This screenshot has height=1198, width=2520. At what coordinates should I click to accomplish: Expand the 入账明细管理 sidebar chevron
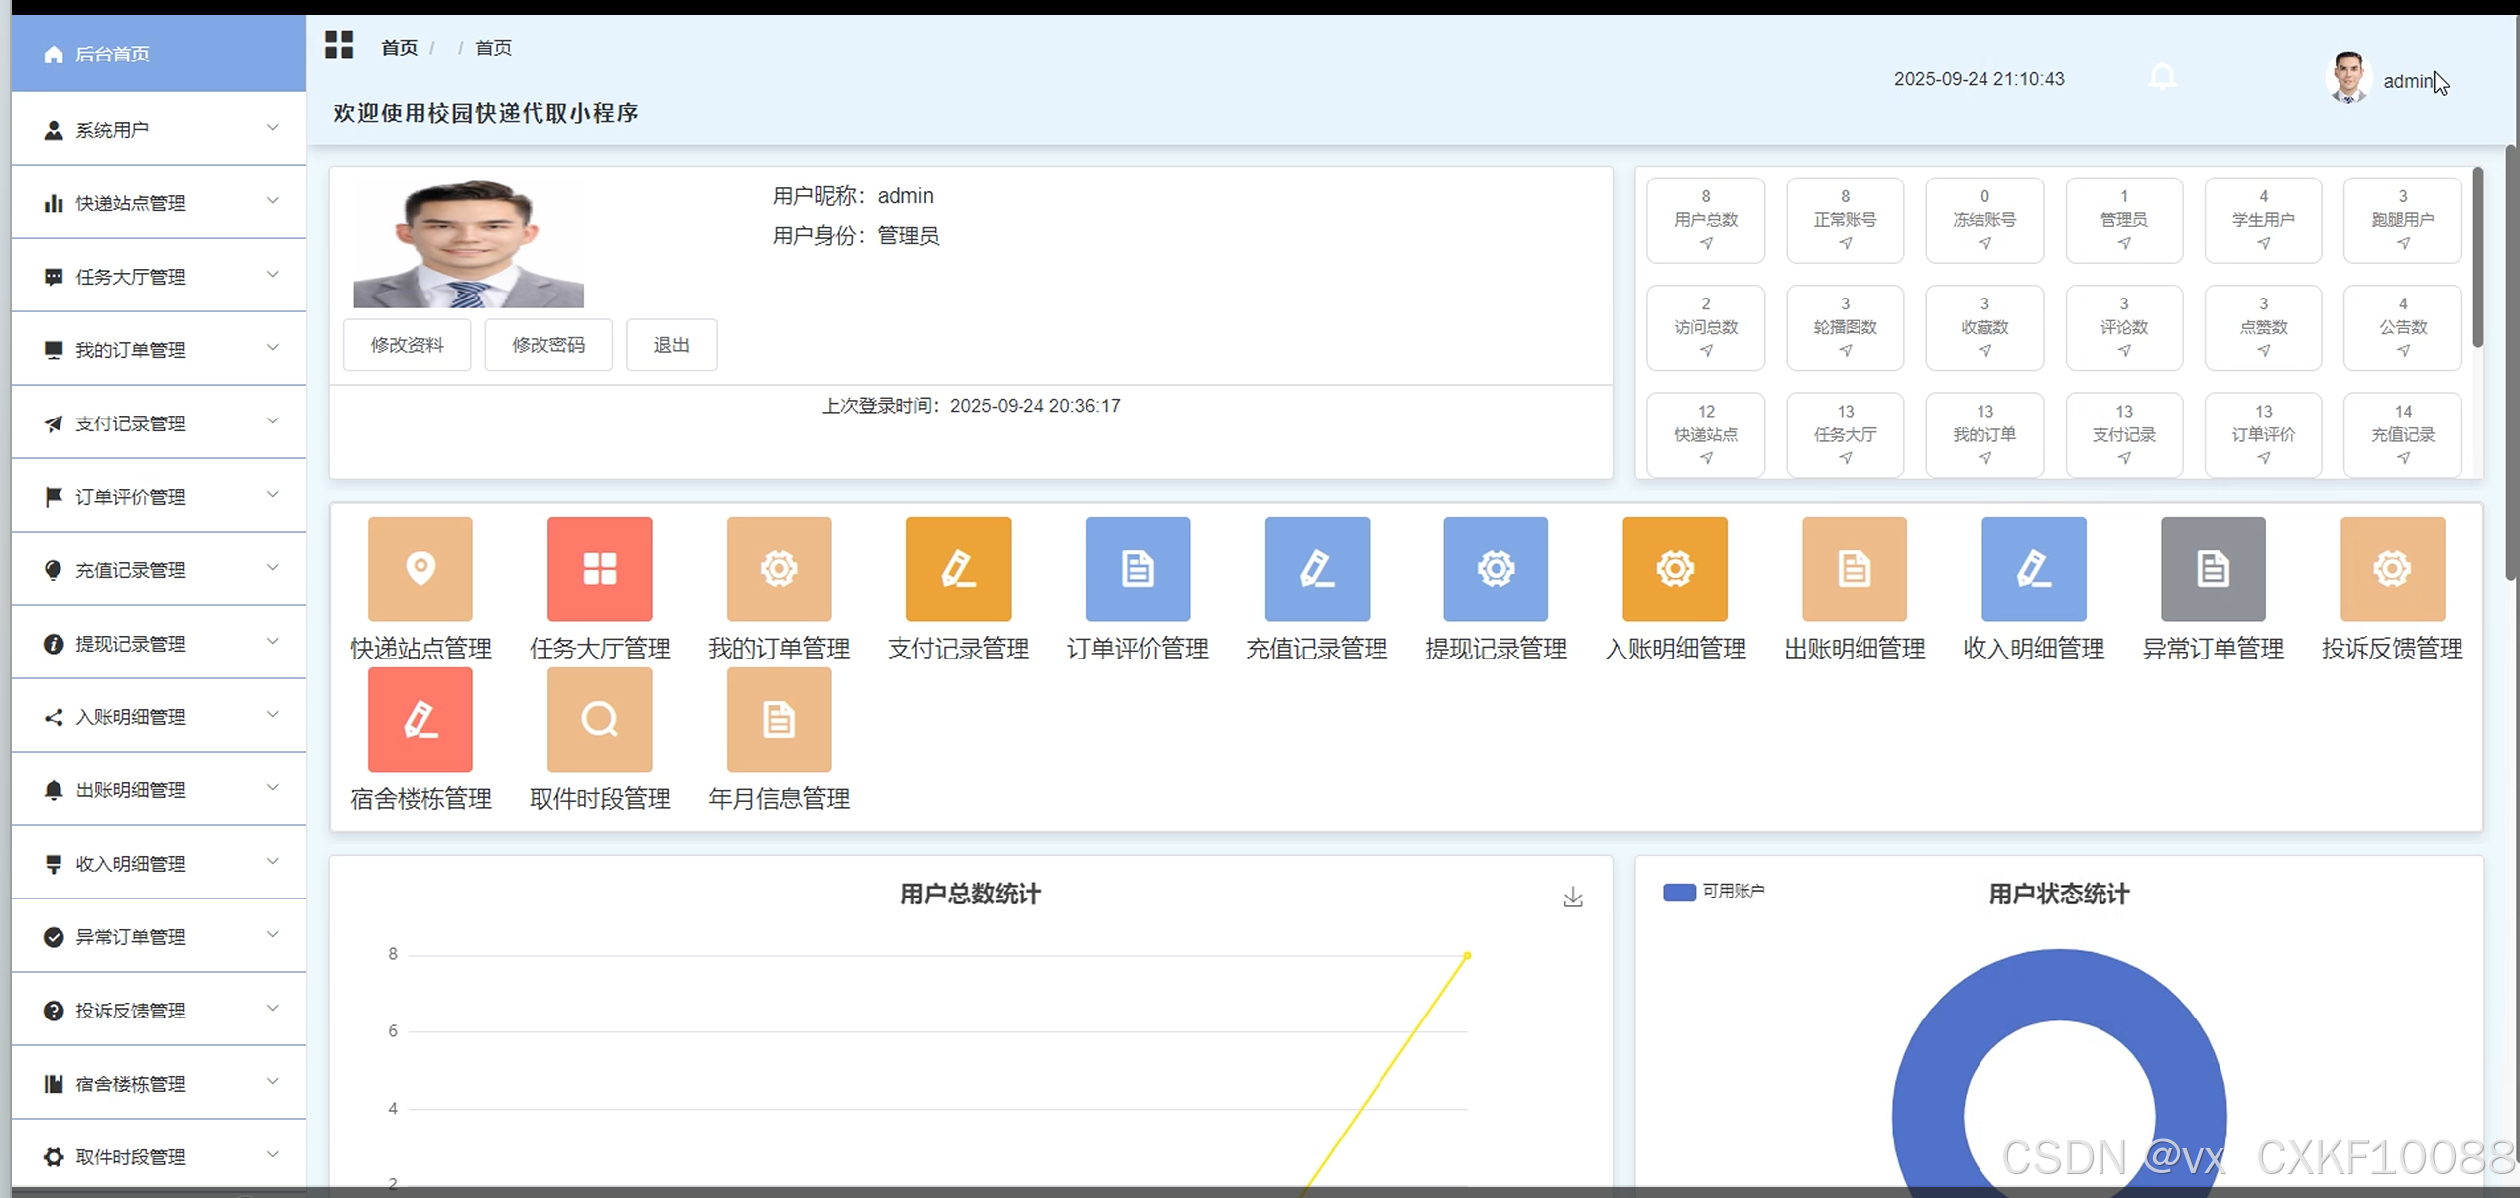click(273, 715)
